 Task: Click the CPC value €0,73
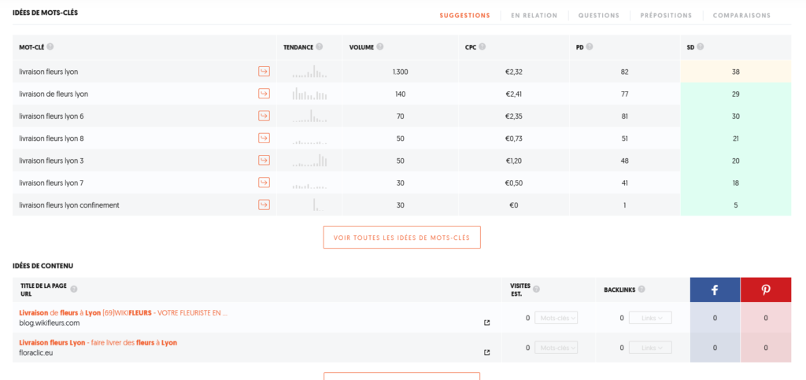click(x=514, y=138)
